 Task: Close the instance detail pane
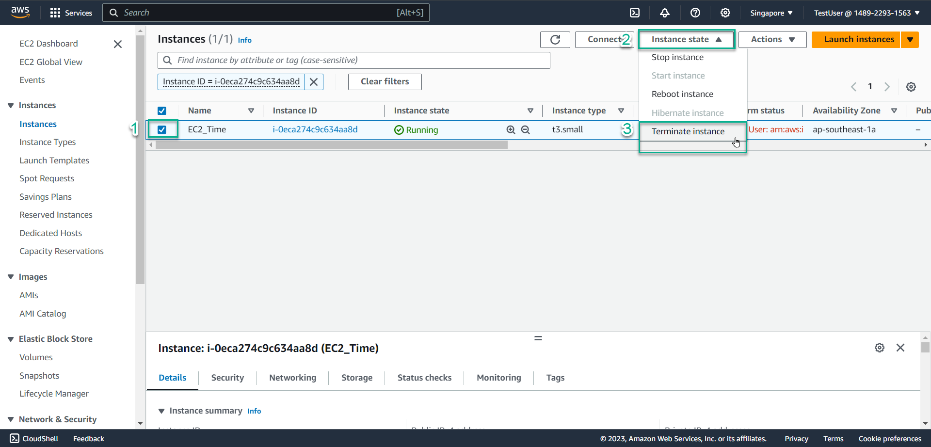pyautogui.click(x=900, y=348)
